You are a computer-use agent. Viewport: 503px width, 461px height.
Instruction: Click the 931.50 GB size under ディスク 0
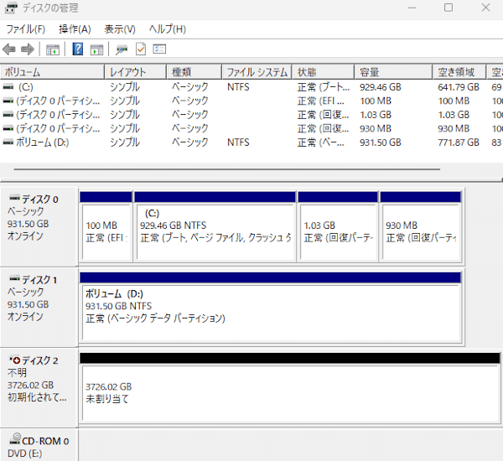point(28,224)
